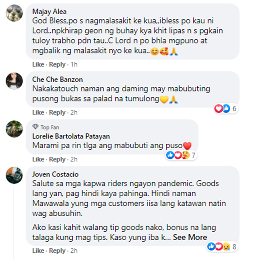Open Joven Costacio's name link

click(x=55, y=174)
